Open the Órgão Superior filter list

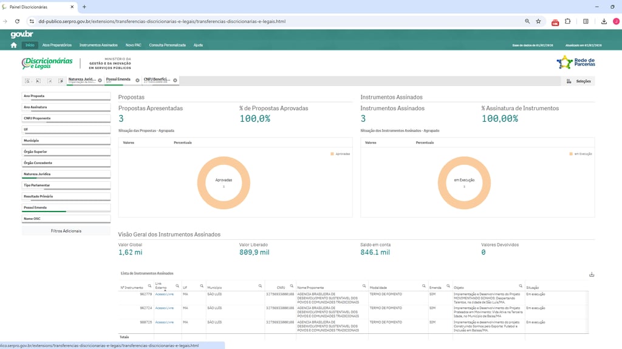click(x=66, y=151)
